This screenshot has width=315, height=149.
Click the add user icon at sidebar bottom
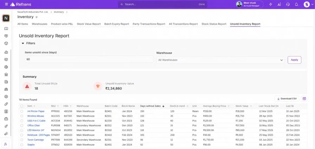(6, 144)
